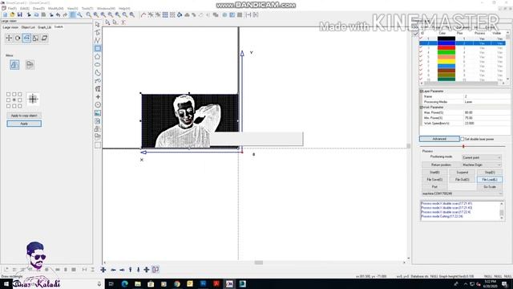This screenshot has height=289, width=513.
Task: Select the bottom-right anchor point box
Action: tap(20, 106)
